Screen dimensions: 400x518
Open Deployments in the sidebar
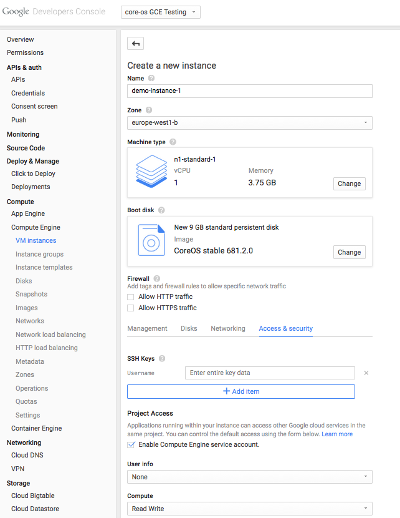(31, 187)
